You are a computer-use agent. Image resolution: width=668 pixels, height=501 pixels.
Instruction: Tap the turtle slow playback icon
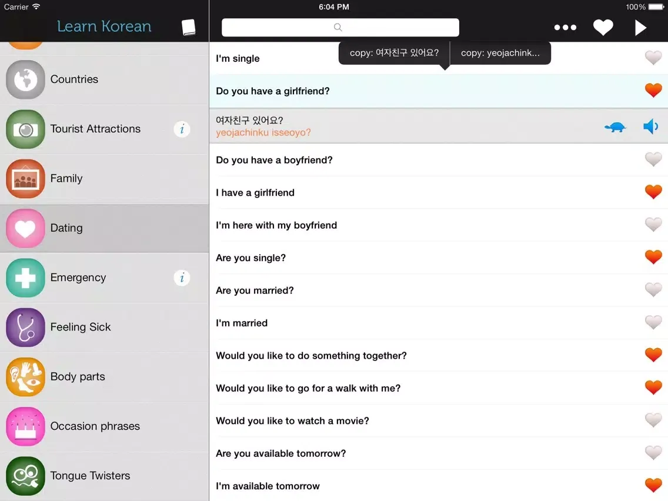pos(615,126)
